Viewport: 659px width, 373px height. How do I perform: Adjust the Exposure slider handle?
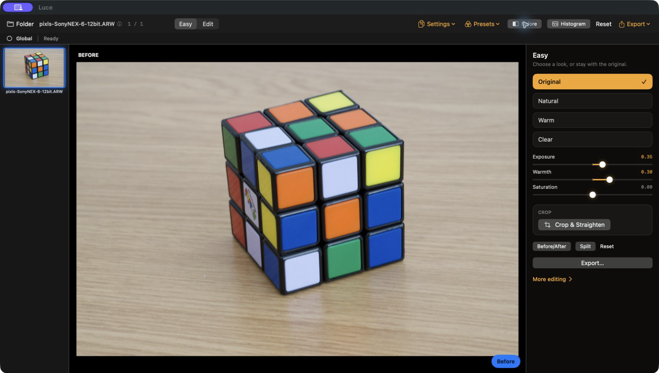(x=602, y=165)
